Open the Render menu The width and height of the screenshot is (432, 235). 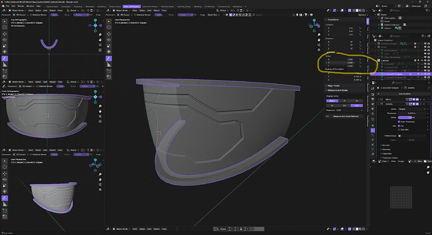coord(21,6)
